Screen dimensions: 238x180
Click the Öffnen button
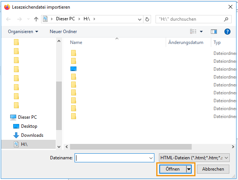172,169
